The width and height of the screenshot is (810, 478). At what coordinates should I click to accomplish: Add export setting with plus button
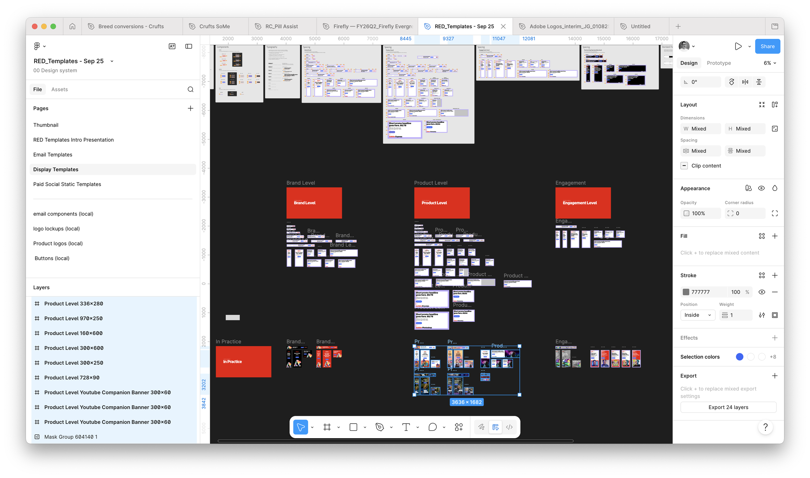click(x=775, y=376)
